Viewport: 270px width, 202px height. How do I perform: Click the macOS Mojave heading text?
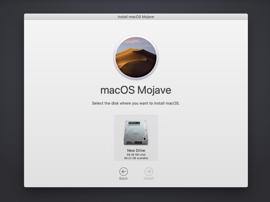(x=136, y=90)
